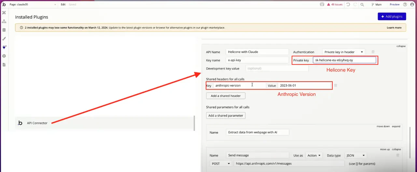Click 'move up' on Send message call
This screenshot has height=172, width=417.
pyautogui.click(x=385, y=149)
